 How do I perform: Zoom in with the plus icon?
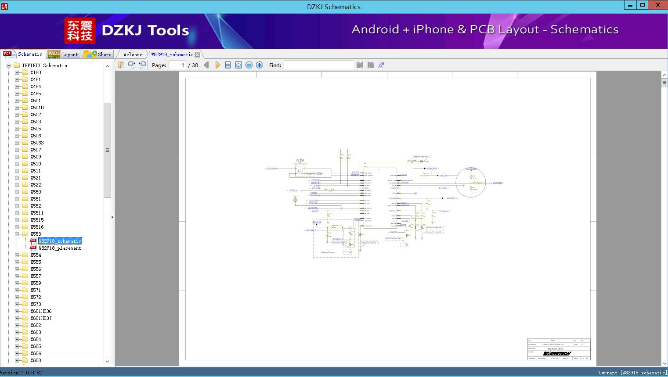coord(260,65)
